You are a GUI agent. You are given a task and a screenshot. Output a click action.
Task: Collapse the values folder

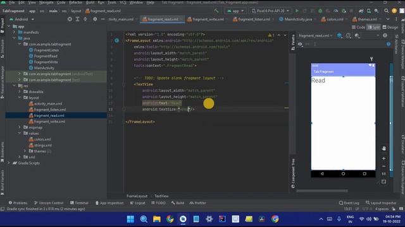[20, 133]
